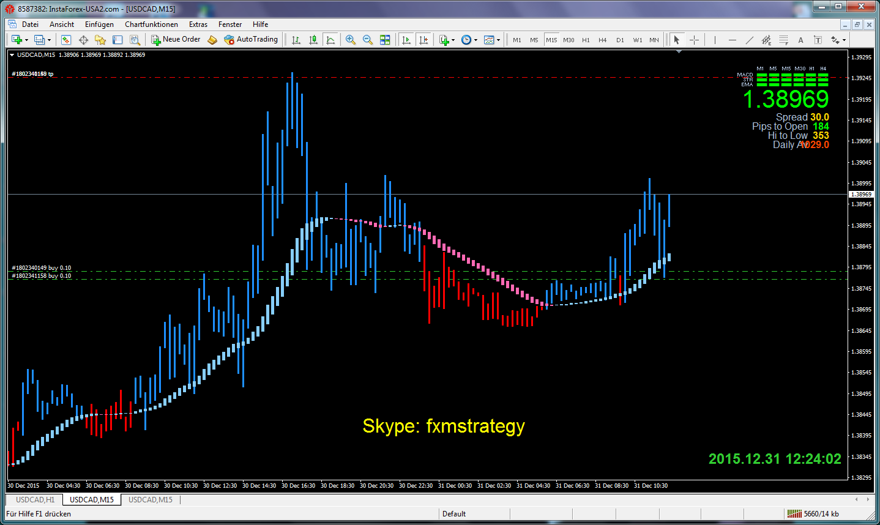The width and height of the screenshot is (880, 525).
Task: Open Market Watch window icon
Action: [66, 40]
